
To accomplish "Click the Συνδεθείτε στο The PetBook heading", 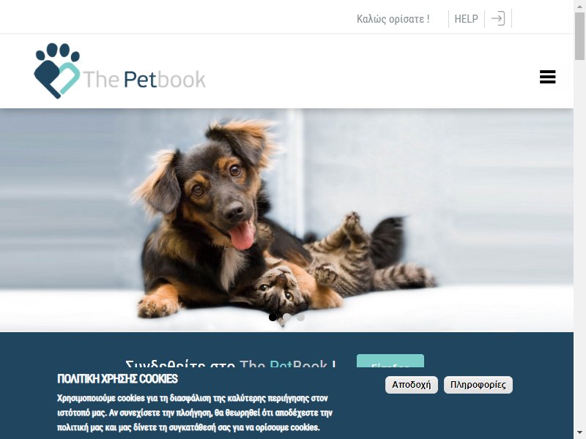I will click(x=231, y=364).
